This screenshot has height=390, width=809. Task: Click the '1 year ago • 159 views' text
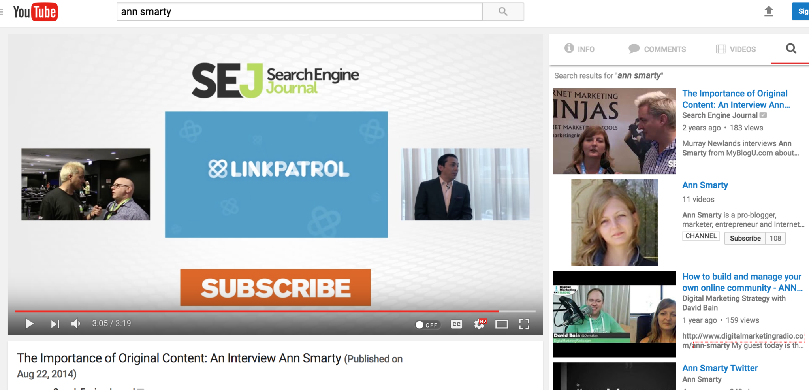pos(721,320)
